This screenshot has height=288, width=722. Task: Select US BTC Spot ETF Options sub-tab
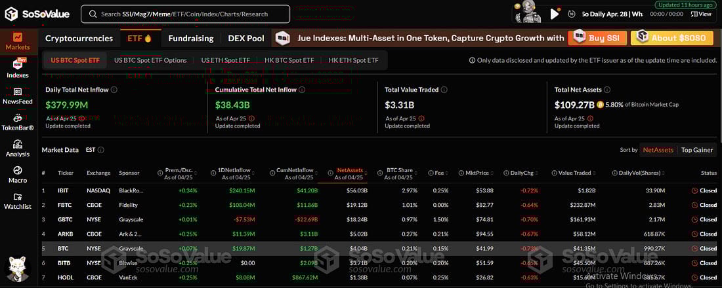point(150,60)
